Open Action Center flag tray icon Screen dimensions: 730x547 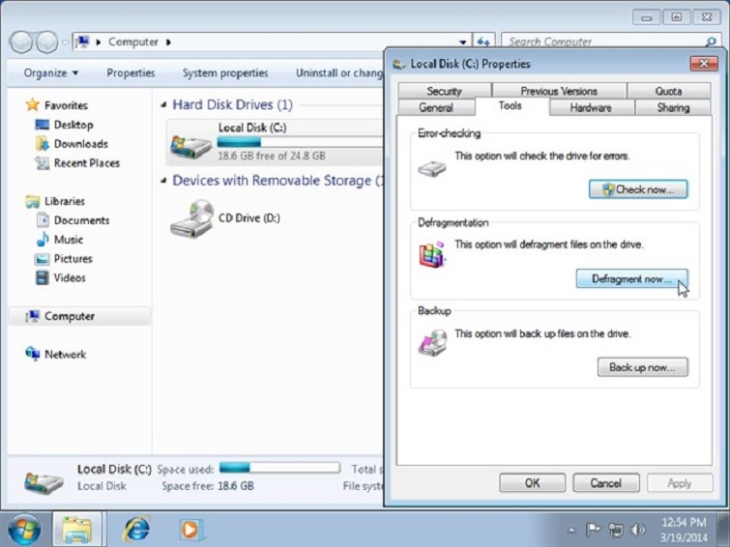tap(594, 530)
